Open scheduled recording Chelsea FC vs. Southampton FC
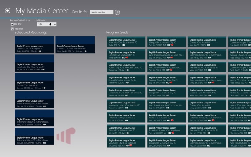Screen dimensions: 251x157 point(34,45)
